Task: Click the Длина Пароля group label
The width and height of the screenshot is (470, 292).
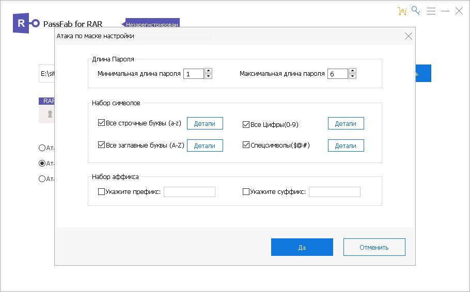Action: 113,59
